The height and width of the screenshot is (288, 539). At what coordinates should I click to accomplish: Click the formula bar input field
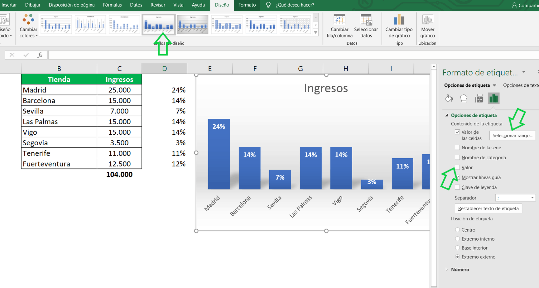(294, 55)
